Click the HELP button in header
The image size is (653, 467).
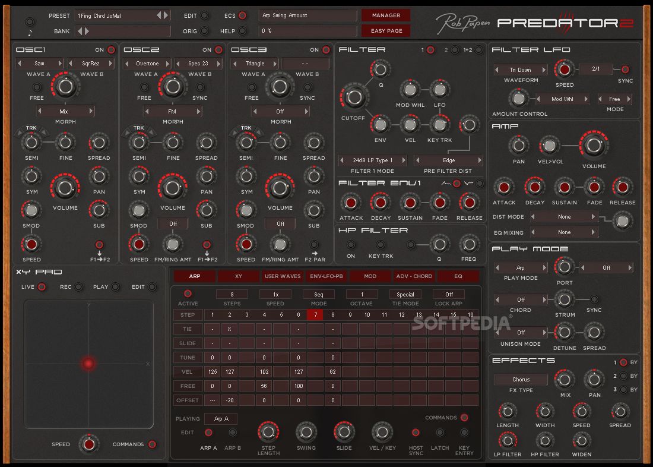[x=242, y=31]
